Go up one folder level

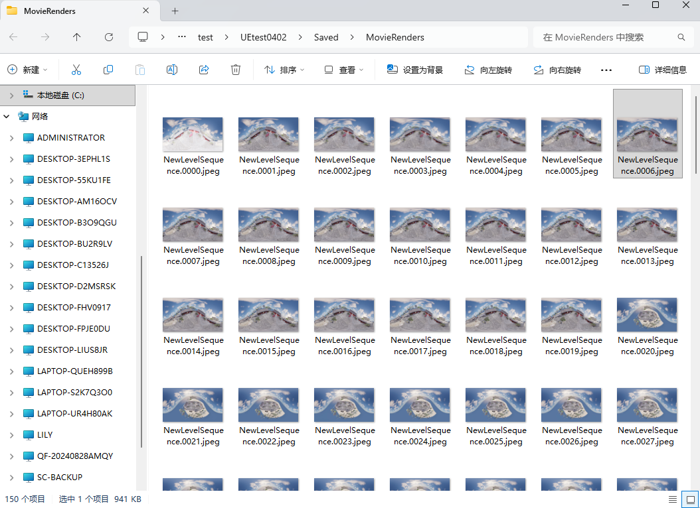77,37
